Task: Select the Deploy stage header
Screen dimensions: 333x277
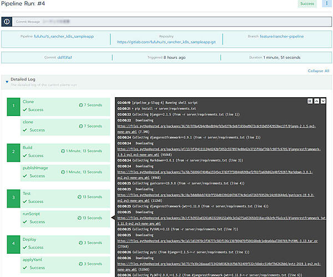Action: pos(29,239)
